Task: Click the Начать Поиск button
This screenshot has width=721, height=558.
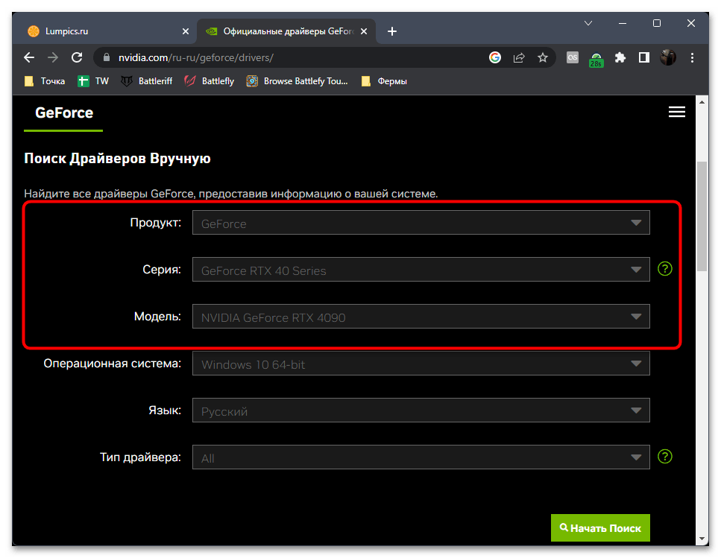Action: point(600,527)
